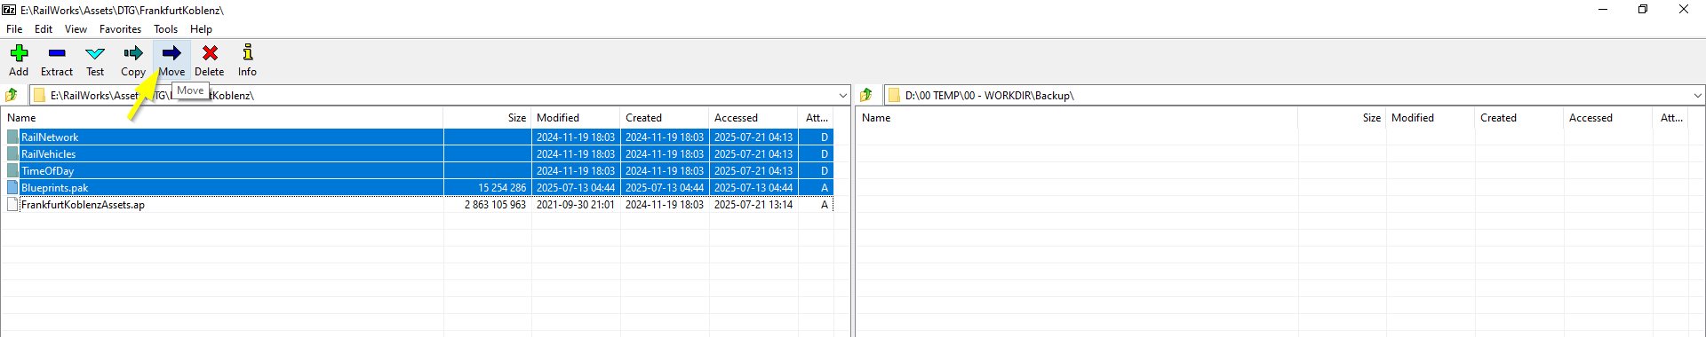The width and height of the screenshot is (1706, 337).
Task: Click the TimeOfDay folder icon
Action: coord(12,171)
